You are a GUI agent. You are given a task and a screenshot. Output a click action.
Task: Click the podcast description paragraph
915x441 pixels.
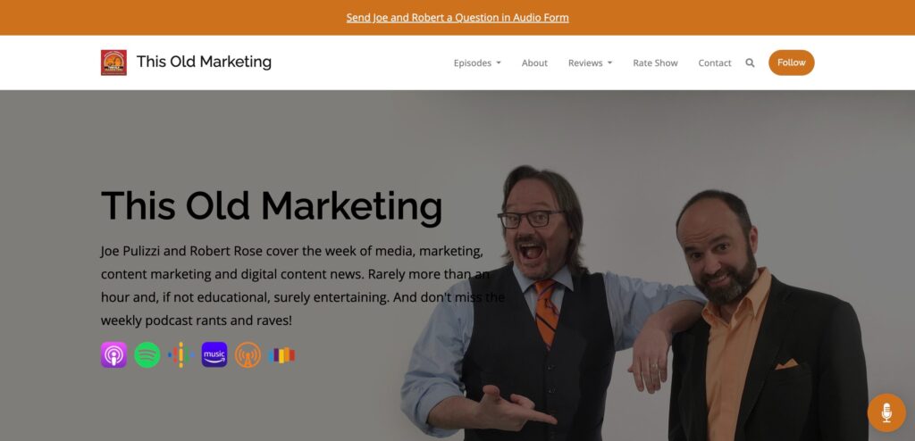302,286
